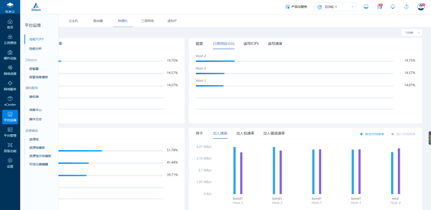Switch to the 读写IOPS tab
This screenshot has width=431, height=210.
251,44
